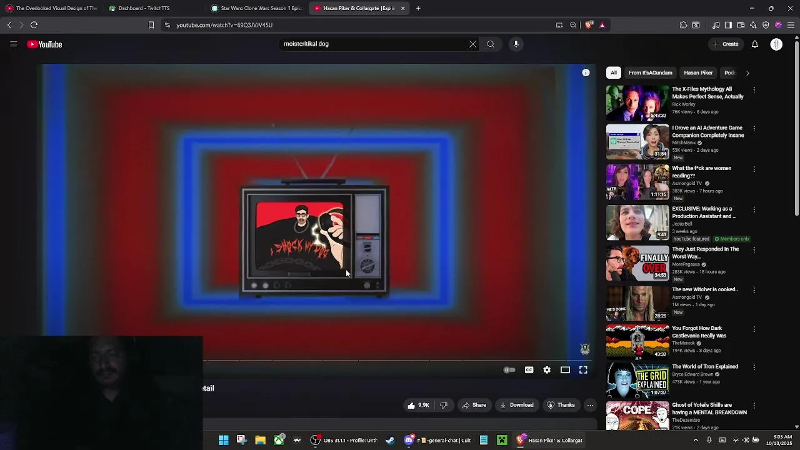Viewport: 800px width, 450px height.
Task: Select the All filter chip
Action: tap(614, 72)
